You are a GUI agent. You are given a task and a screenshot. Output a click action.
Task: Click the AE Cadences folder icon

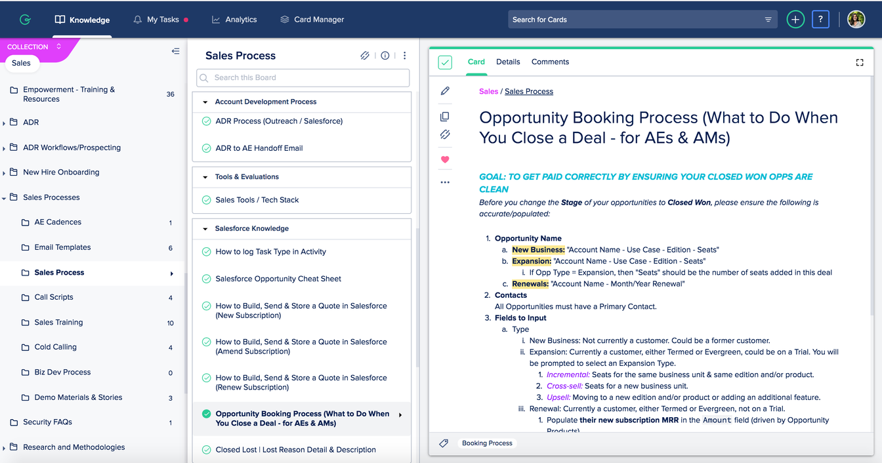pos(26,222)
